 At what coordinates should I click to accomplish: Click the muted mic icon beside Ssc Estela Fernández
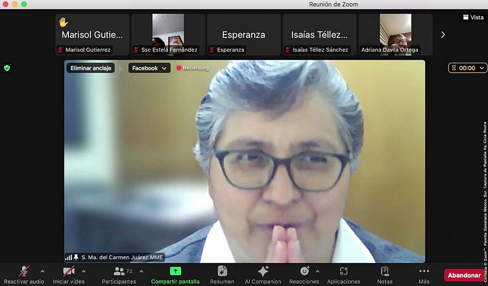[136, 50]
